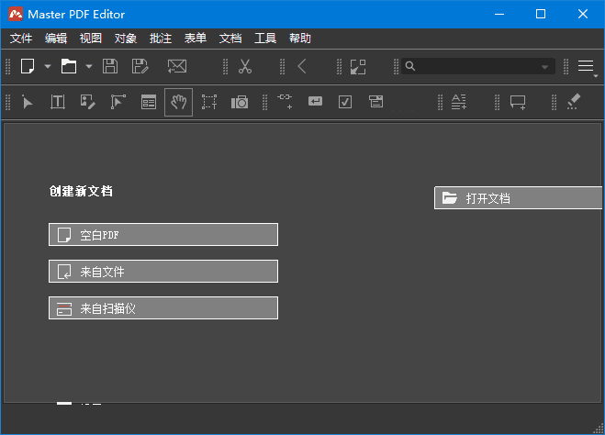605x435 pixels.
Task: Expand the open folder dropdown arrow
Action: tap(89, 66)
